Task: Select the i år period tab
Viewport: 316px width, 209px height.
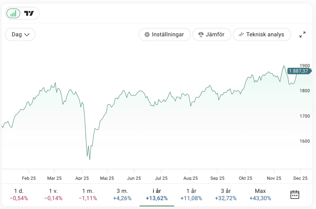Action: coord(157,194)
